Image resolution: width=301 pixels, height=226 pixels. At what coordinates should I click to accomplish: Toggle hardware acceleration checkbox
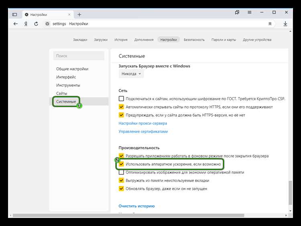pos(121,164)
